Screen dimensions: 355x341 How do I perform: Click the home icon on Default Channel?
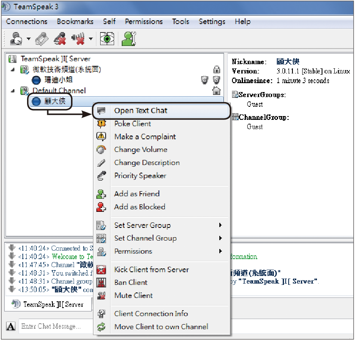[216, 91]
